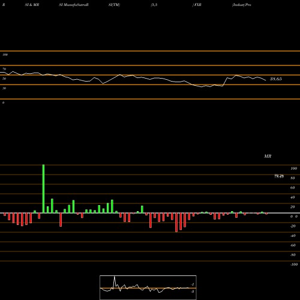Click the RSI axis label 0

tap(3, 103)
